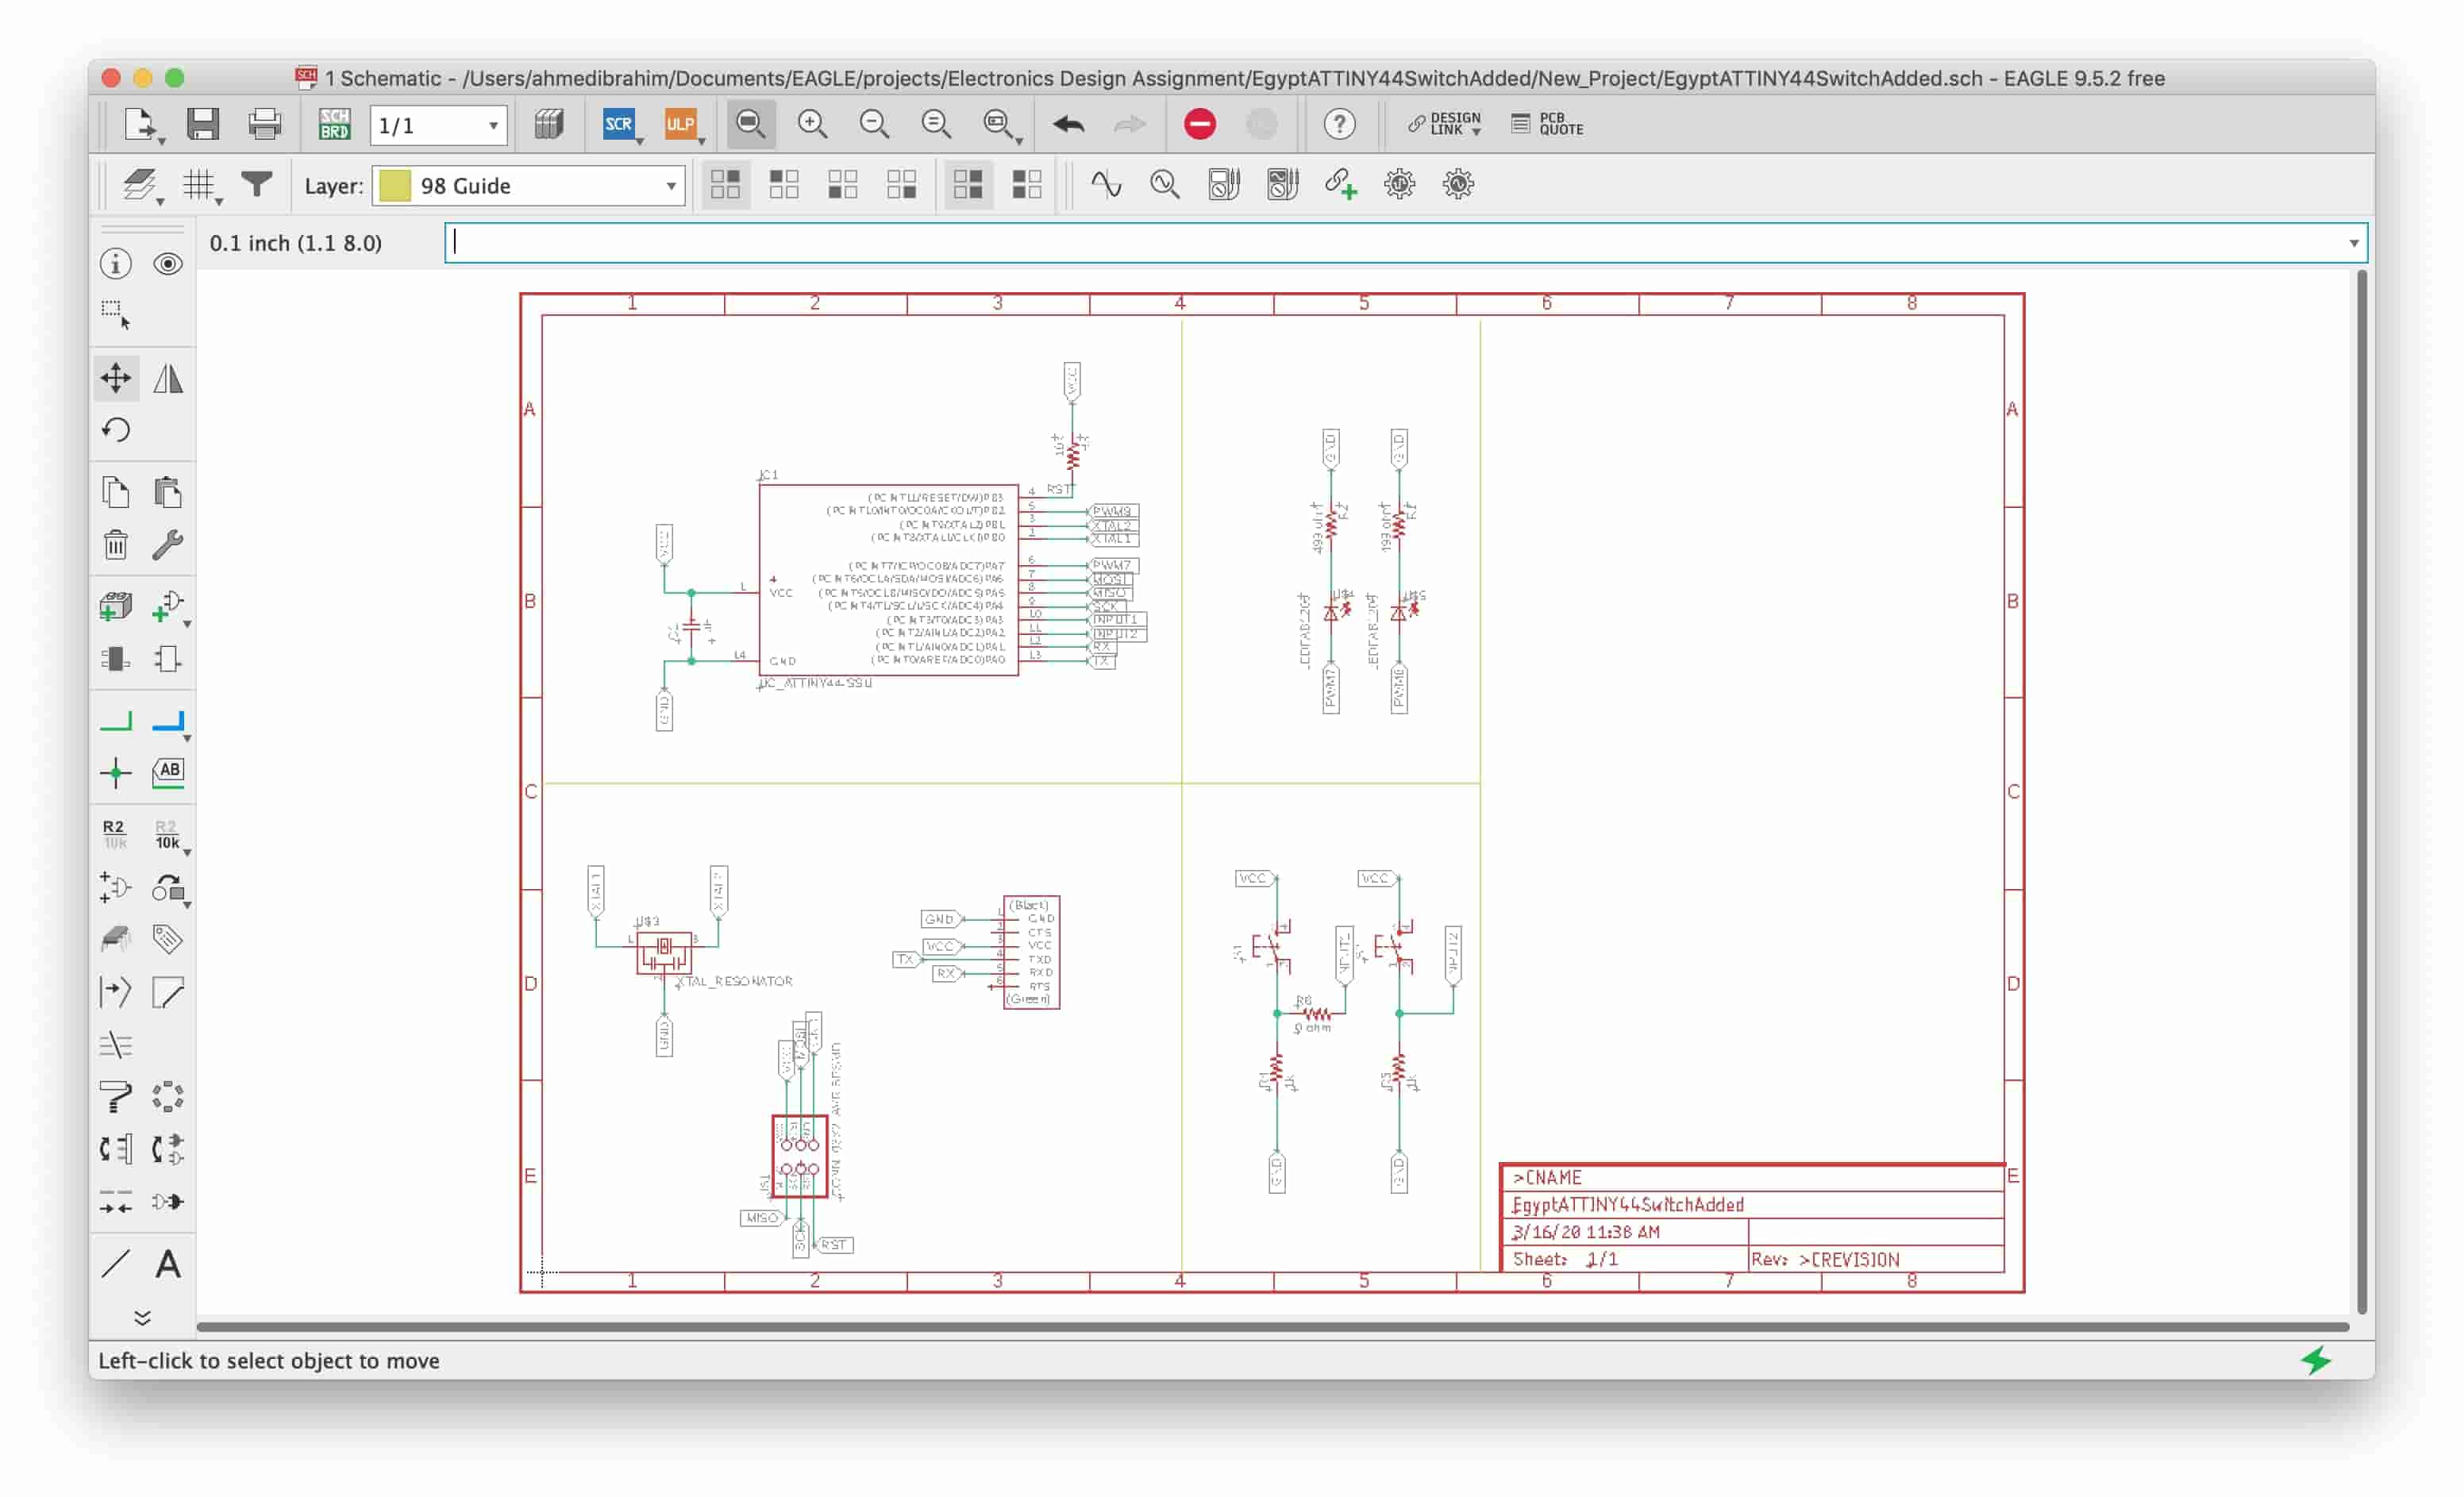Open the Layer 98 Guide dropdown

coord(528,186)
